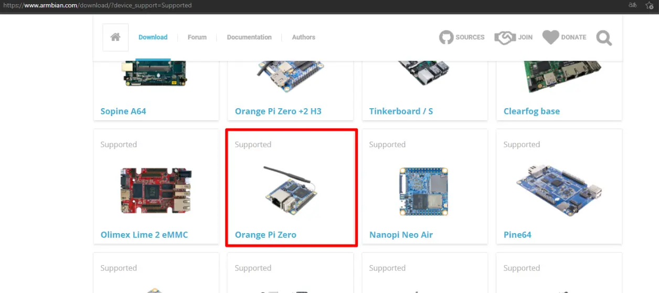
Task: Click the DONATE text link
Action: (574, 37)
